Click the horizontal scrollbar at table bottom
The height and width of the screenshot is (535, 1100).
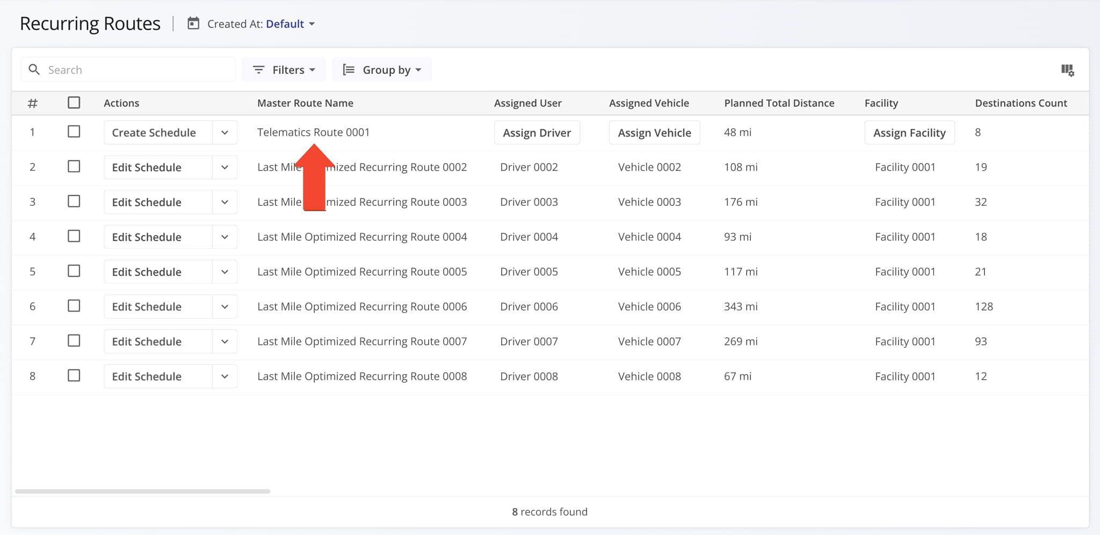tap(142, 491)
